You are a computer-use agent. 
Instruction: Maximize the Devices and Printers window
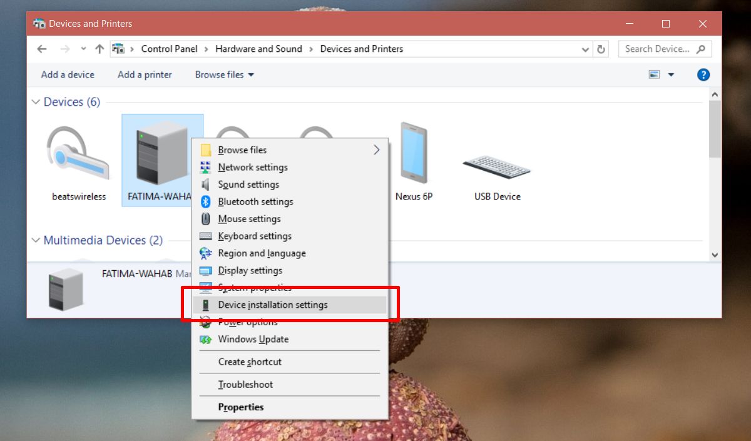666,24
